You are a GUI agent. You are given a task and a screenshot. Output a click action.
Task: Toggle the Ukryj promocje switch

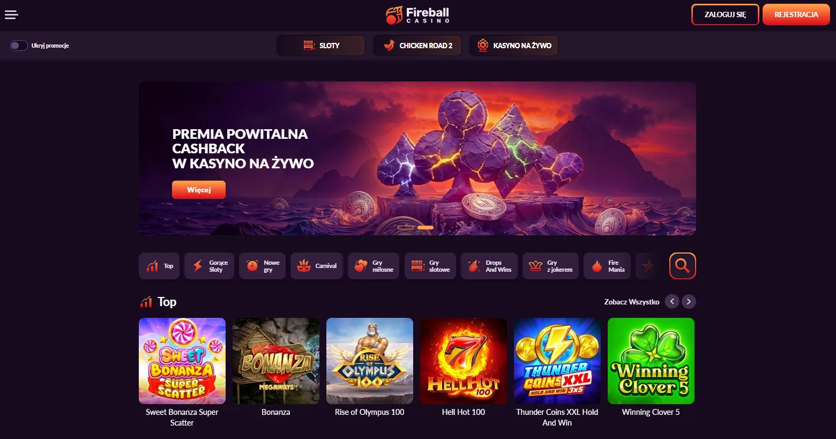point(19,46)
